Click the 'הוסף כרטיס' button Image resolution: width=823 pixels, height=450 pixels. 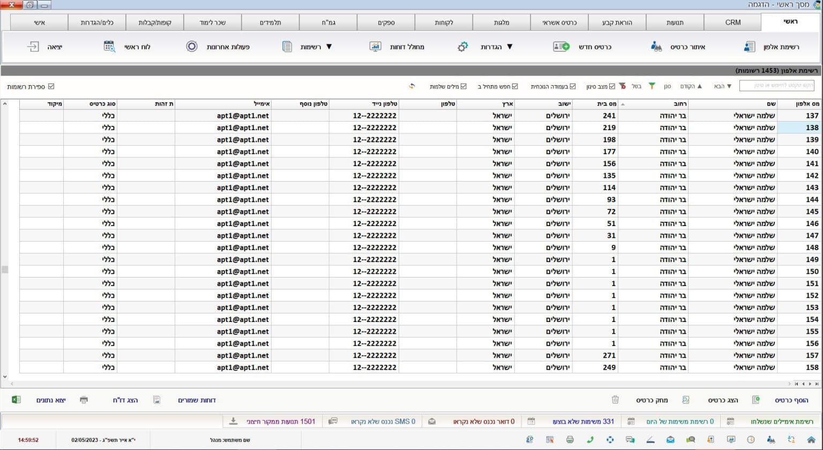791,400
